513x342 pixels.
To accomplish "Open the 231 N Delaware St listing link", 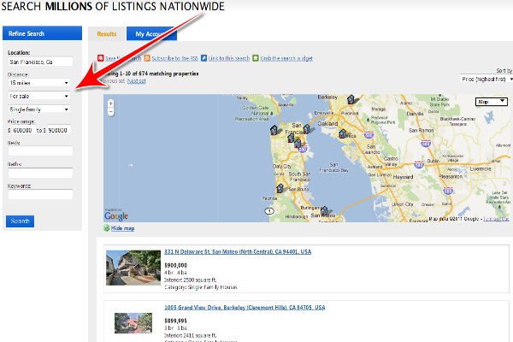I will click(237, 252).
